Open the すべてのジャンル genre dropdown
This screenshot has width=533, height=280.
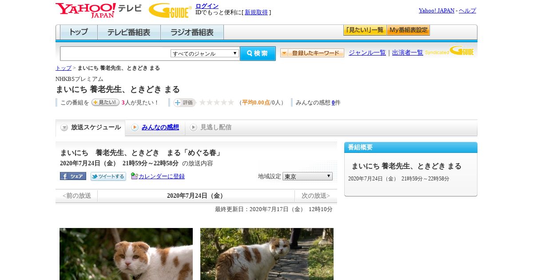pos(205,53)
